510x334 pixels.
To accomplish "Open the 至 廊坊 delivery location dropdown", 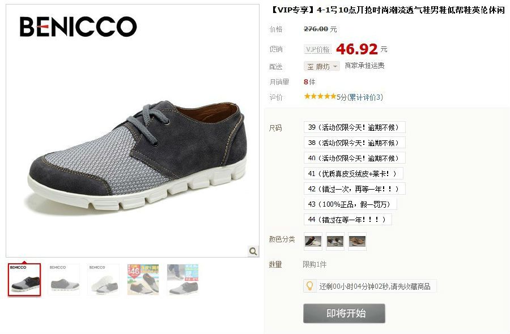I will (322, 66).
